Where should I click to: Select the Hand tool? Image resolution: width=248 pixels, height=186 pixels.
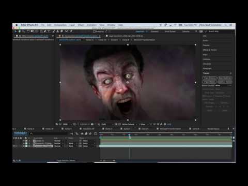tap(20, 32)
